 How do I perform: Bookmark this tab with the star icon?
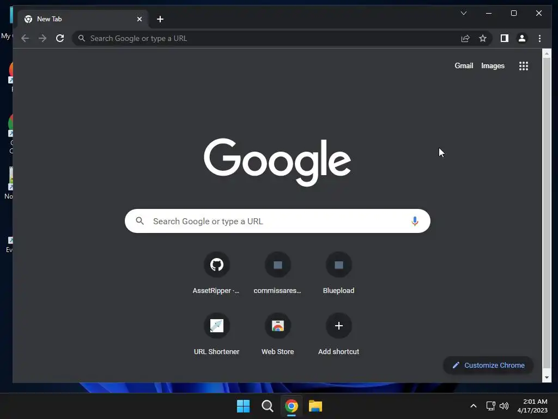pos(483,39)
